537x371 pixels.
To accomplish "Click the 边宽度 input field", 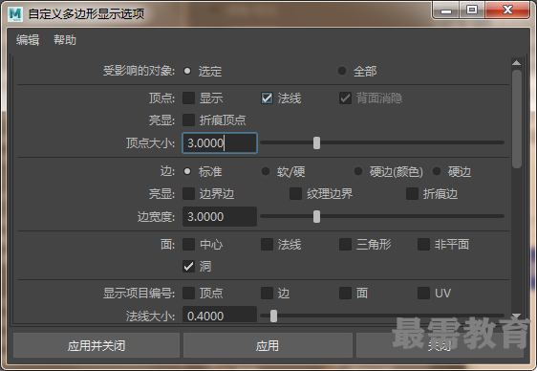I will [220, 216].
